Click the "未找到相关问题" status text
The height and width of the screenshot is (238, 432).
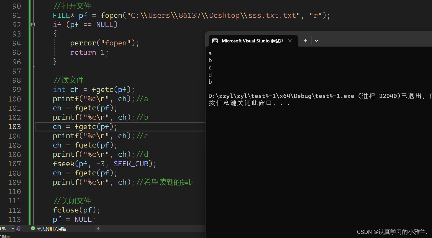coord(51,229)
